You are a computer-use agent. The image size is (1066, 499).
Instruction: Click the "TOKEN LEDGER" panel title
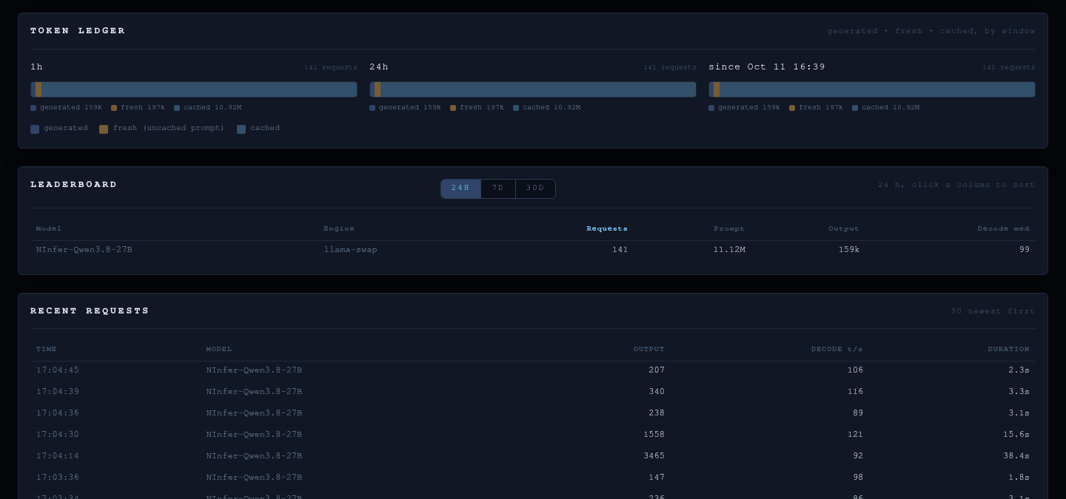pyautogui.click(x=78, y=31)
